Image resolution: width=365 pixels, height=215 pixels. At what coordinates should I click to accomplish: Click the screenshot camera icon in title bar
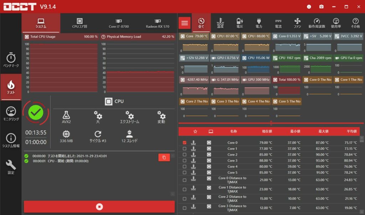pyautogui.click(x=321, y=7)
